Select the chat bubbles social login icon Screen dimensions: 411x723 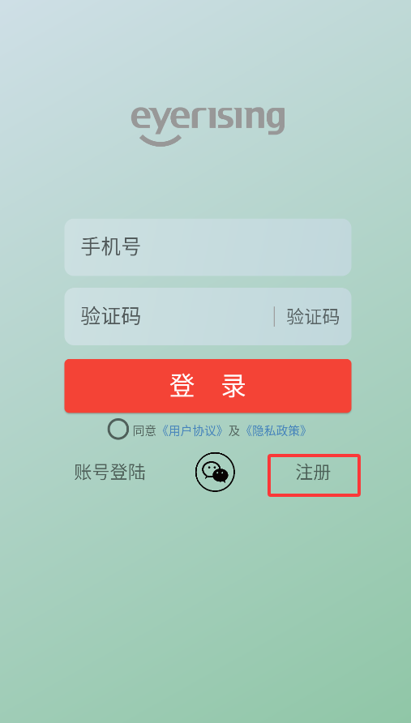[x=215, y=472]
